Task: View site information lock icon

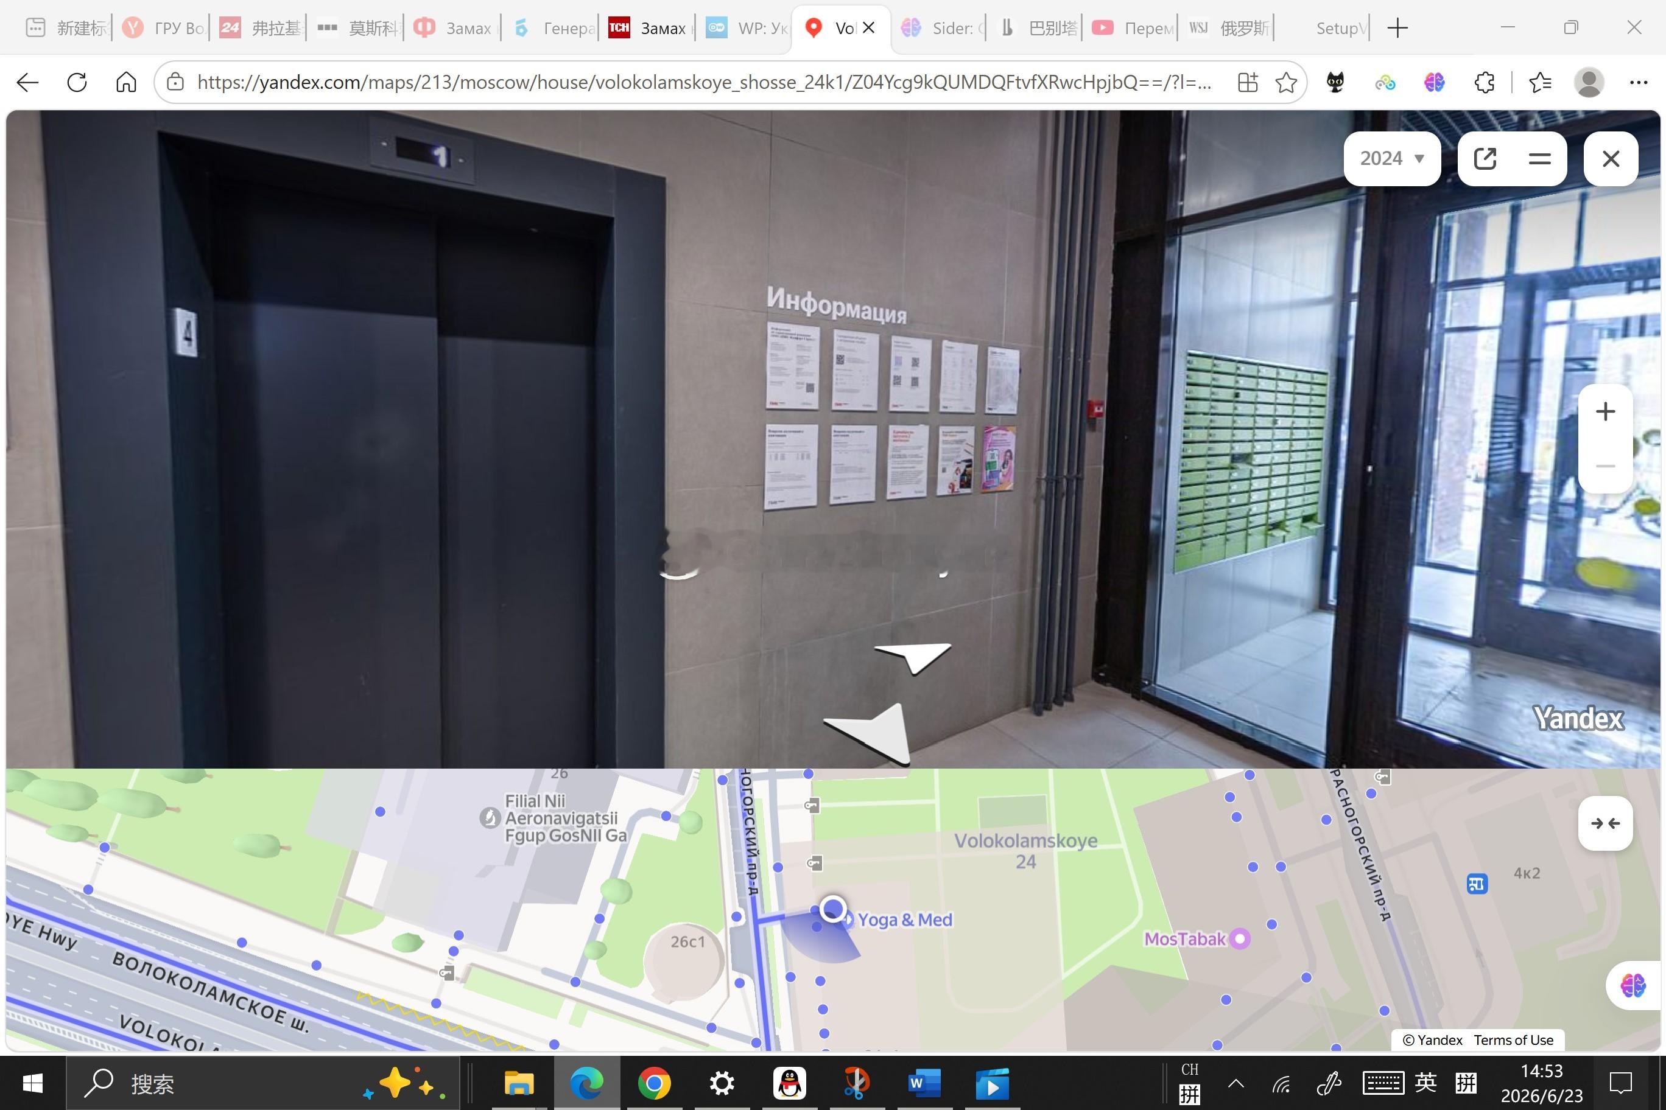Action: point(175,83)
